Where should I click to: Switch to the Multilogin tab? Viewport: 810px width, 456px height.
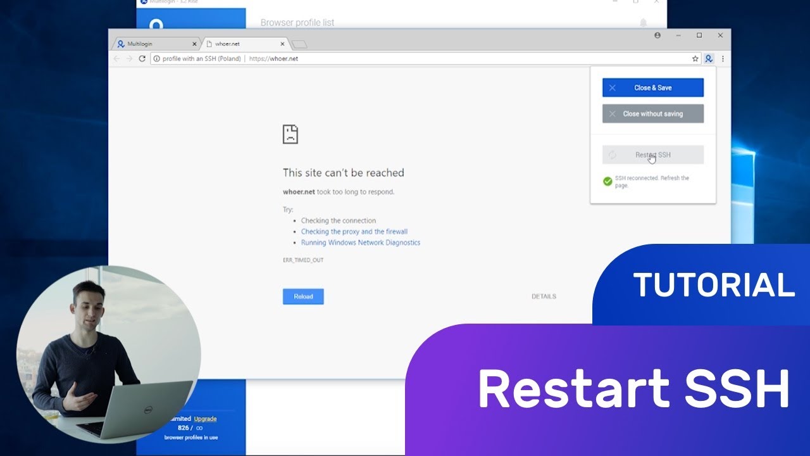point(155,44)
